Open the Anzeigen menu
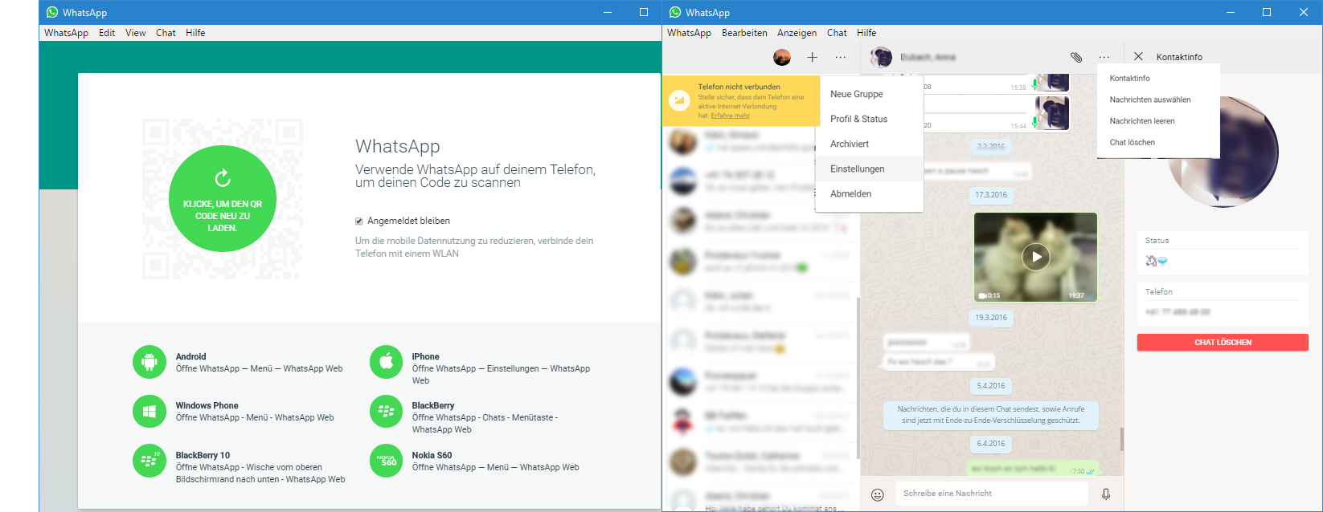 [x=797, y=33]
